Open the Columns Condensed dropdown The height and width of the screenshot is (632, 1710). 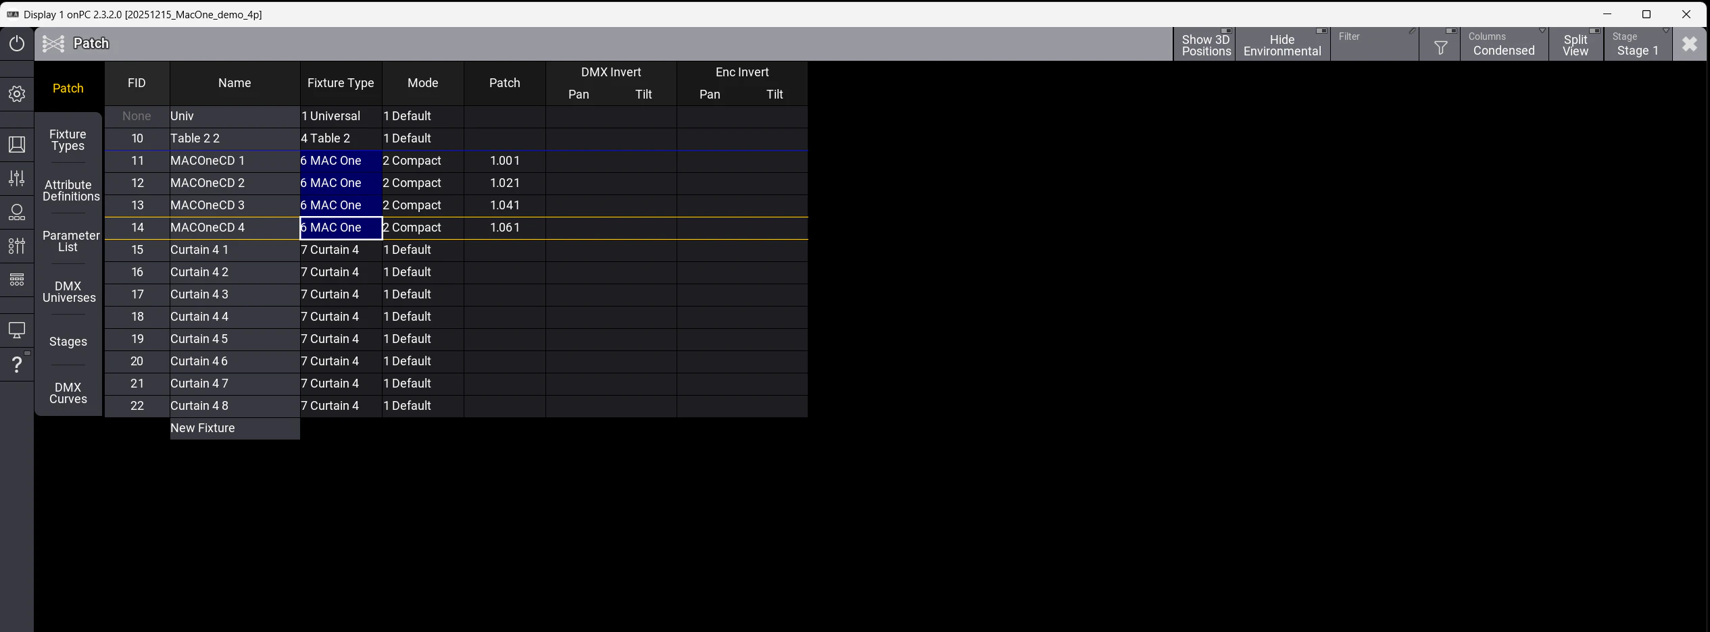click(x=1504, y=45)
